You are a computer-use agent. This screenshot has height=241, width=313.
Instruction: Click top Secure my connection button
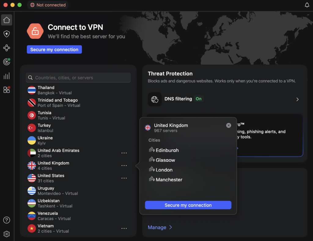click(54, 49)
